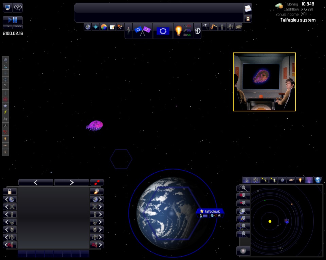Click the purple space creature
The height and width of the screenshot is (260, 326).
(95, 126)
